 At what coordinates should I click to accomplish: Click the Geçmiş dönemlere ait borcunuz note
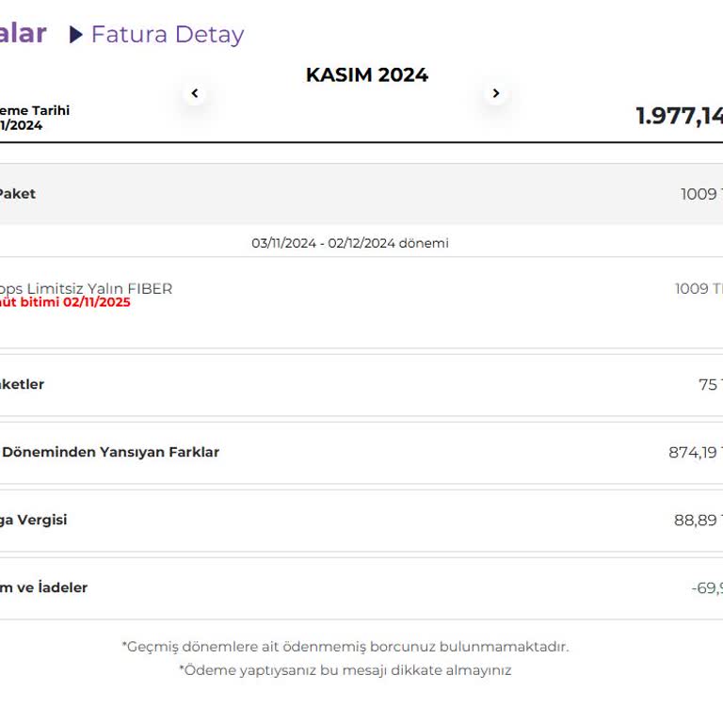click(345, 647)
